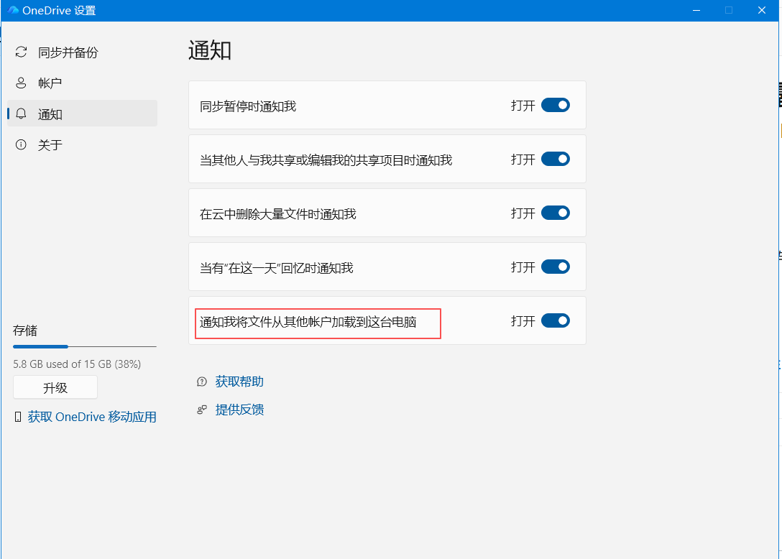Disable 在云中删除大量文件时通知我 switch
The width and height of the screenshot is (782, 559).
click(x=555, y=213)
